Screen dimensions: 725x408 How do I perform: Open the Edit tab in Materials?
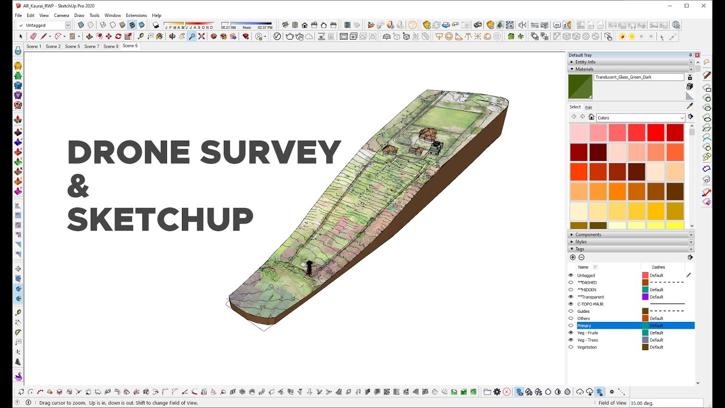tap(588, 107)
